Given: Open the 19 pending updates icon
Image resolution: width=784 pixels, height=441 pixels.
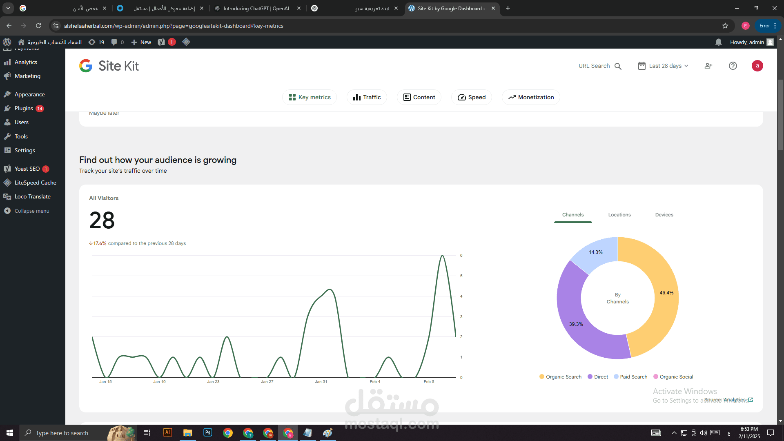Looking at the screenshot, I should [96, 42].
